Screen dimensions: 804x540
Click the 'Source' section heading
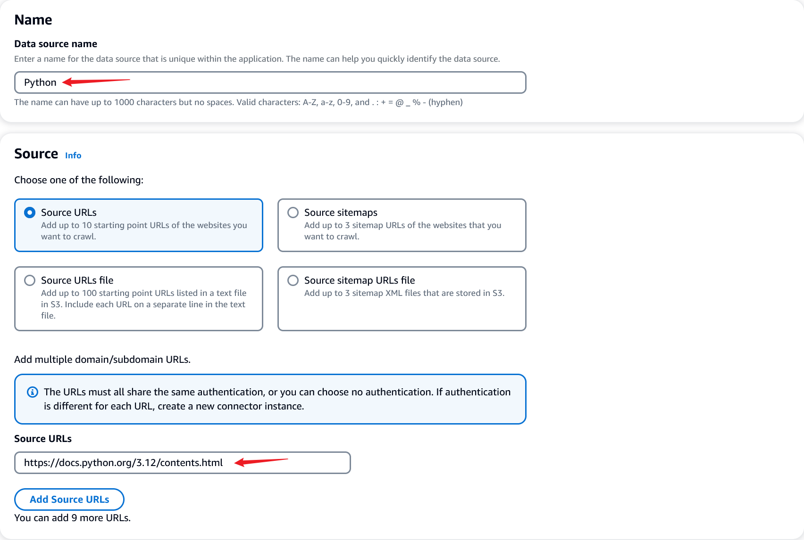(36, 154)
